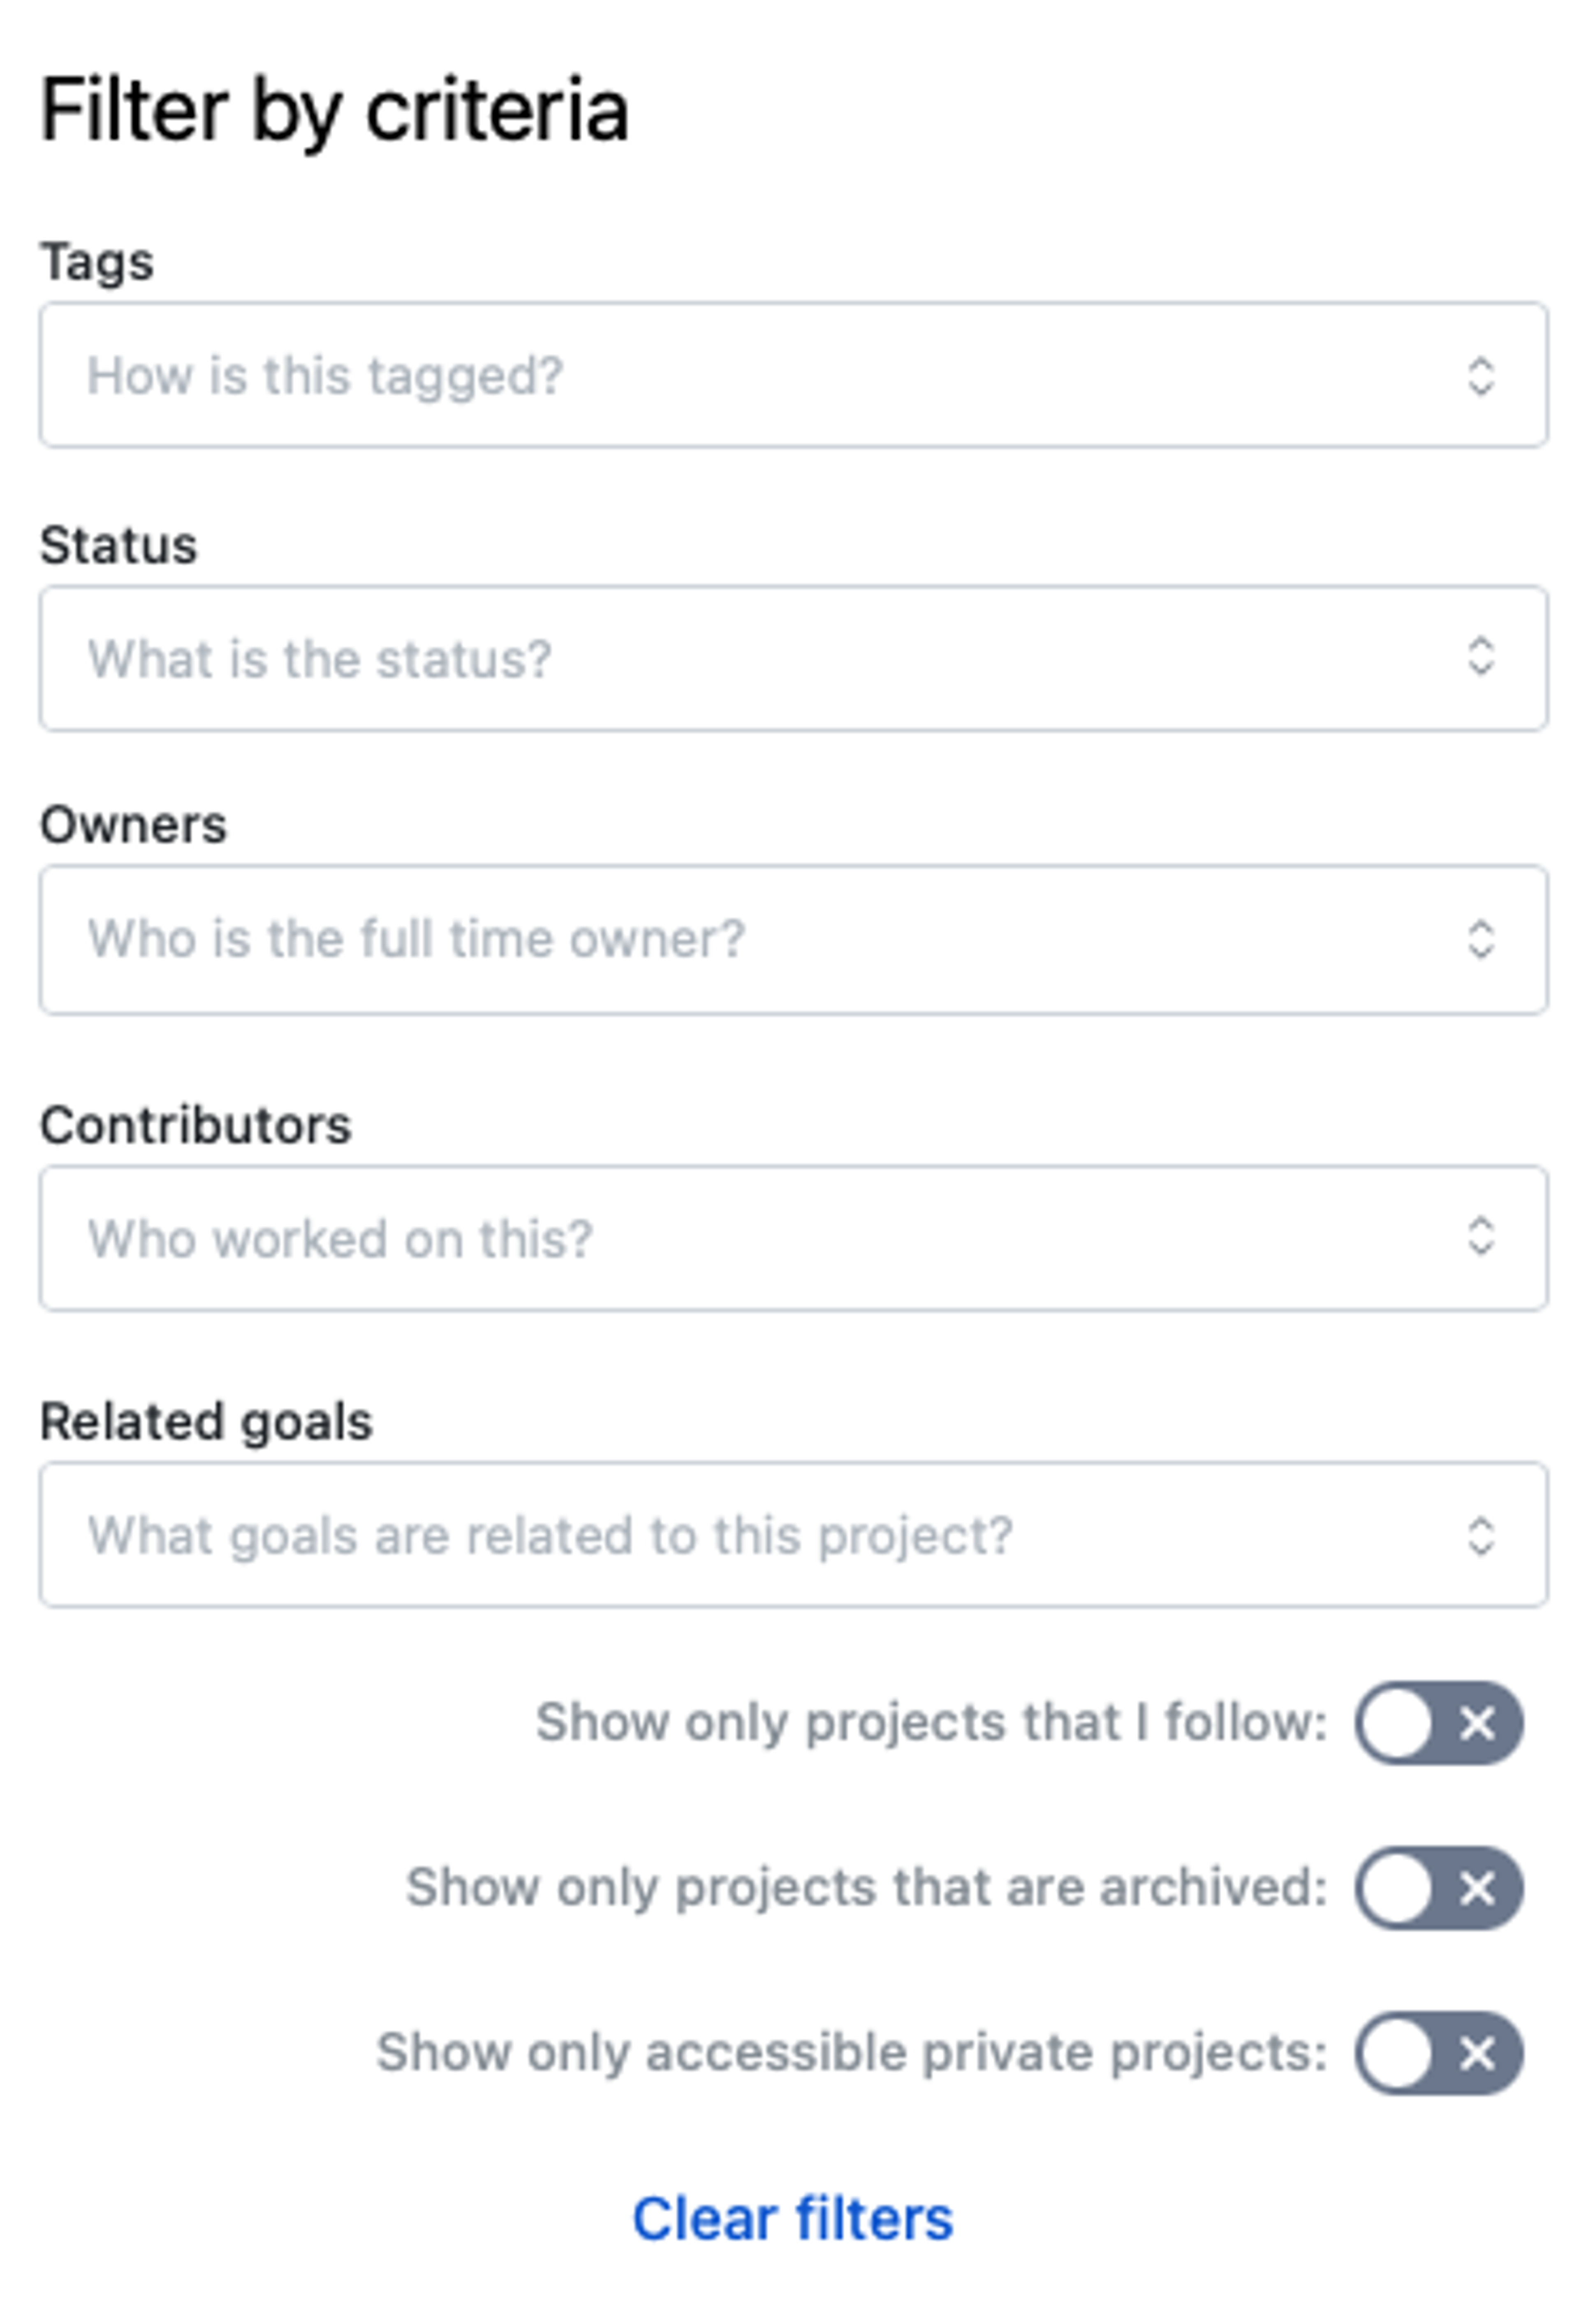Turn on accessible private projects switch

[x=1438, y=2053]
